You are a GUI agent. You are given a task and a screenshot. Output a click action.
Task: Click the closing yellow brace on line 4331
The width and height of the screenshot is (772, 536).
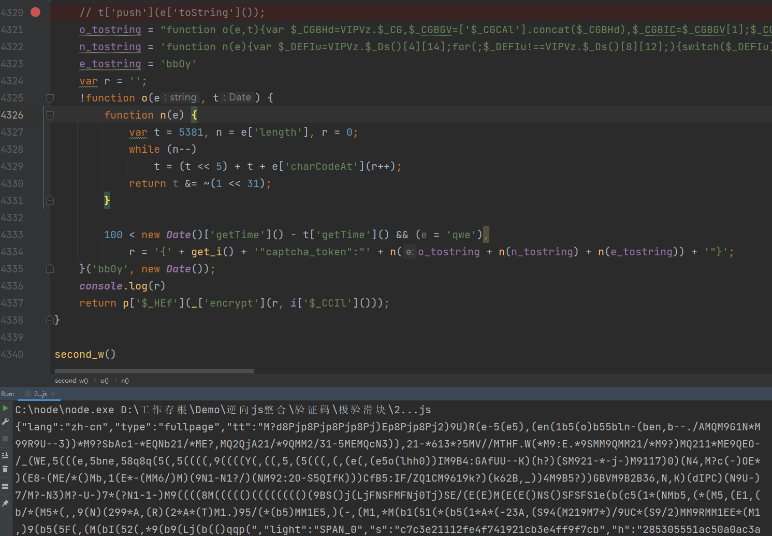coord(107,200)
